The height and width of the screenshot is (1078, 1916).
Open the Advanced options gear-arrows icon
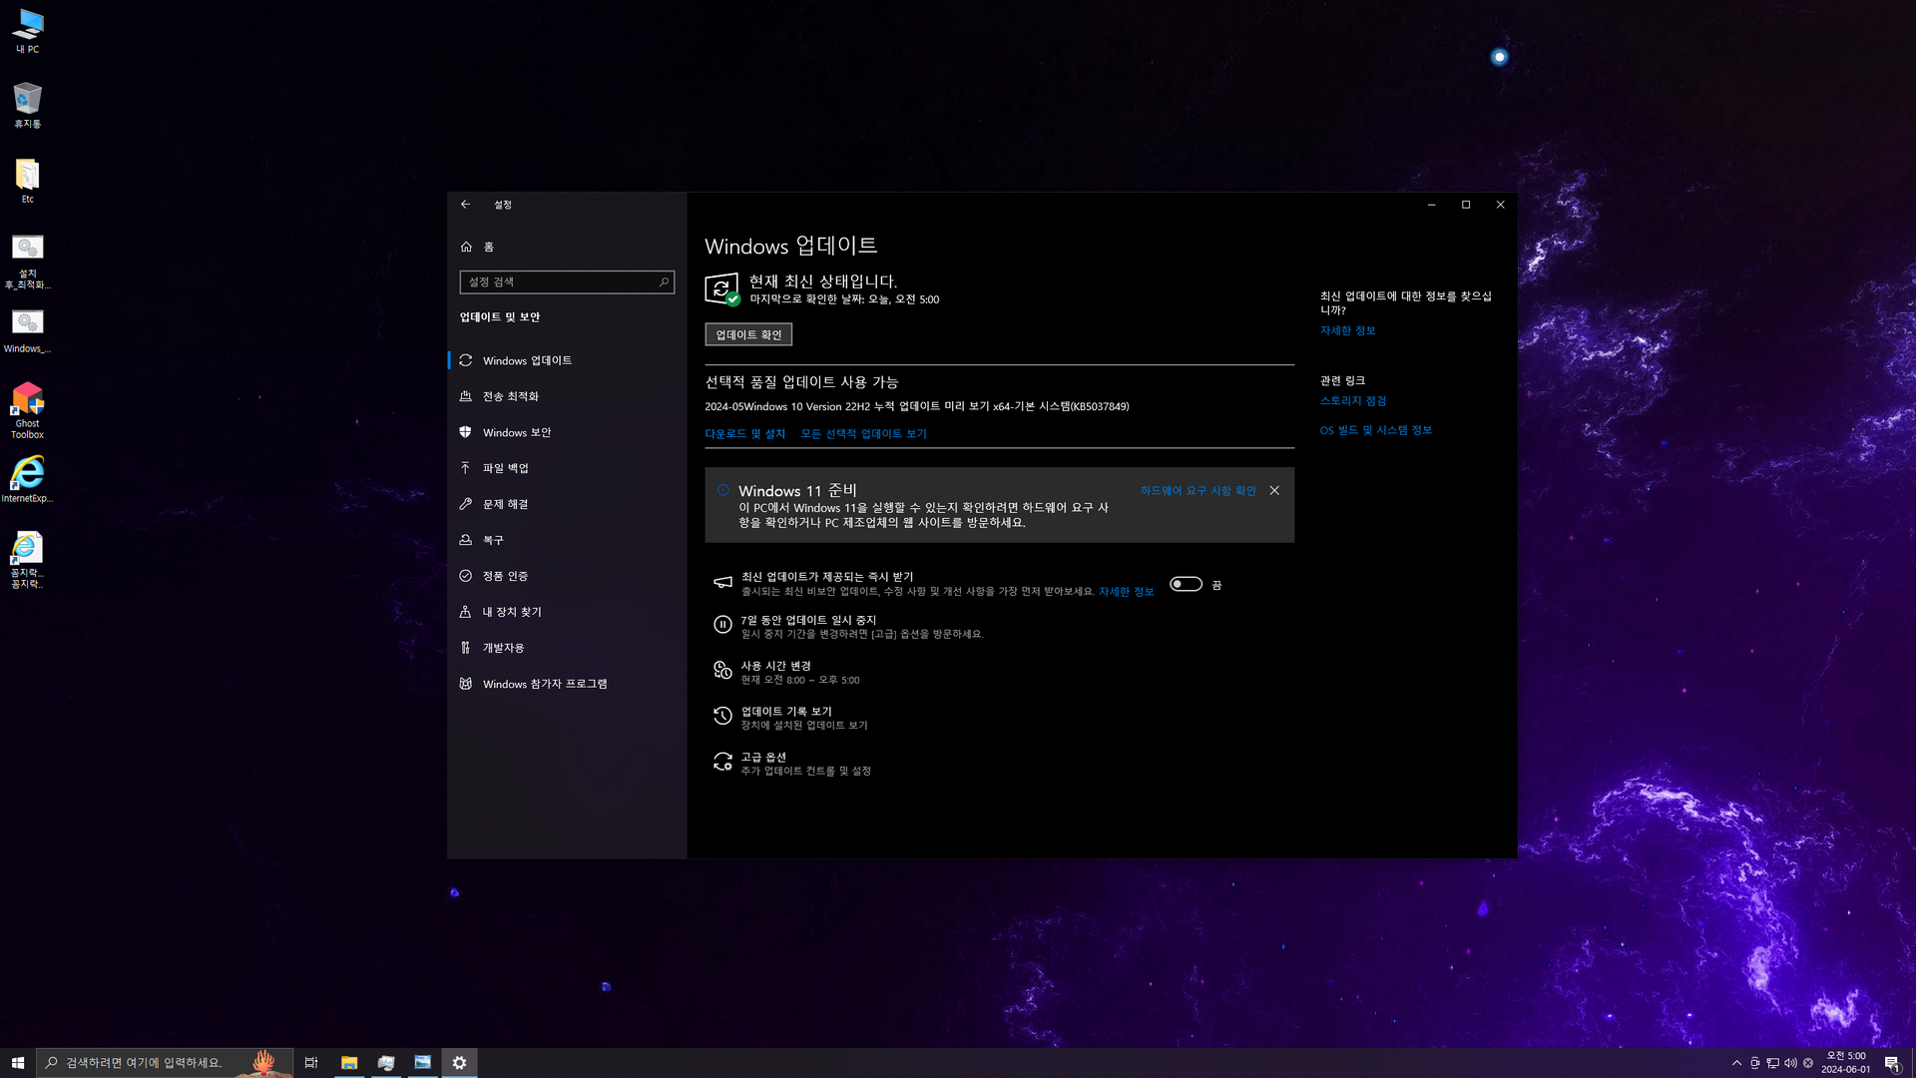coord(722,762)
